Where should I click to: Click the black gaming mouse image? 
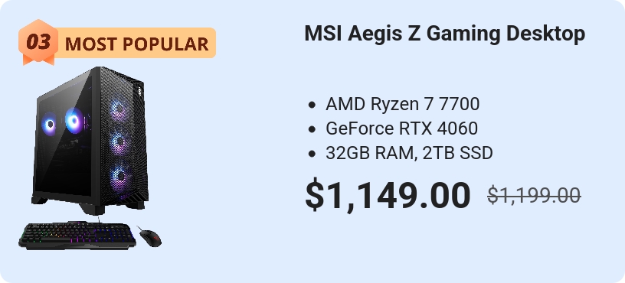point(149,237)
